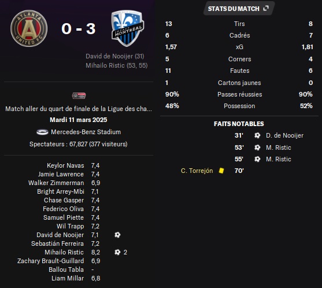Image resolution: width=322 pixels, height=288 pixels.
Task: Click the Mercedes-Benz Stadium icon
Action: tap(42, 132)
